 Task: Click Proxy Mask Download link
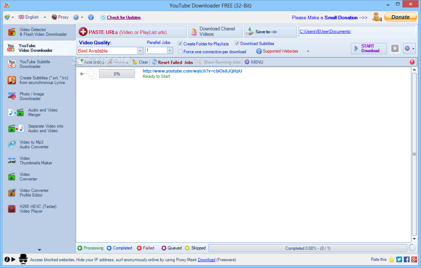coord(206,260)
